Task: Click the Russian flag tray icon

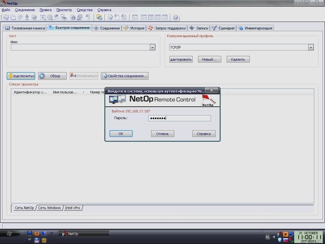Action: click(286, 240)
